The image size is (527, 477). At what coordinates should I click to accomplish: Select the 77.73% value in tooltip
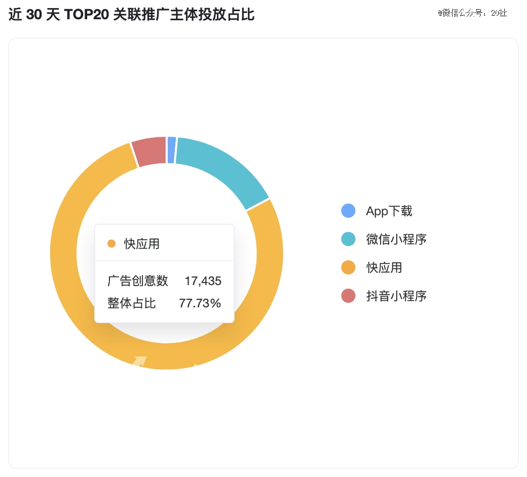(200, 303)
